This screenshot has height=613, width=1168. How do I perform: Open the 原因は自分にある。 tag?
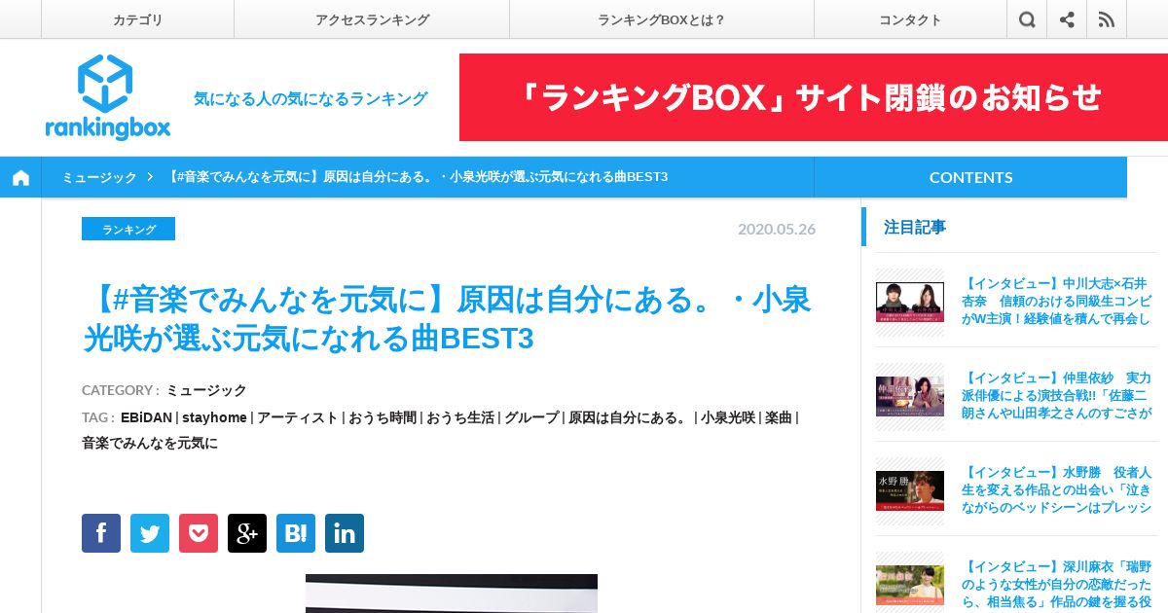coord(628,417)
